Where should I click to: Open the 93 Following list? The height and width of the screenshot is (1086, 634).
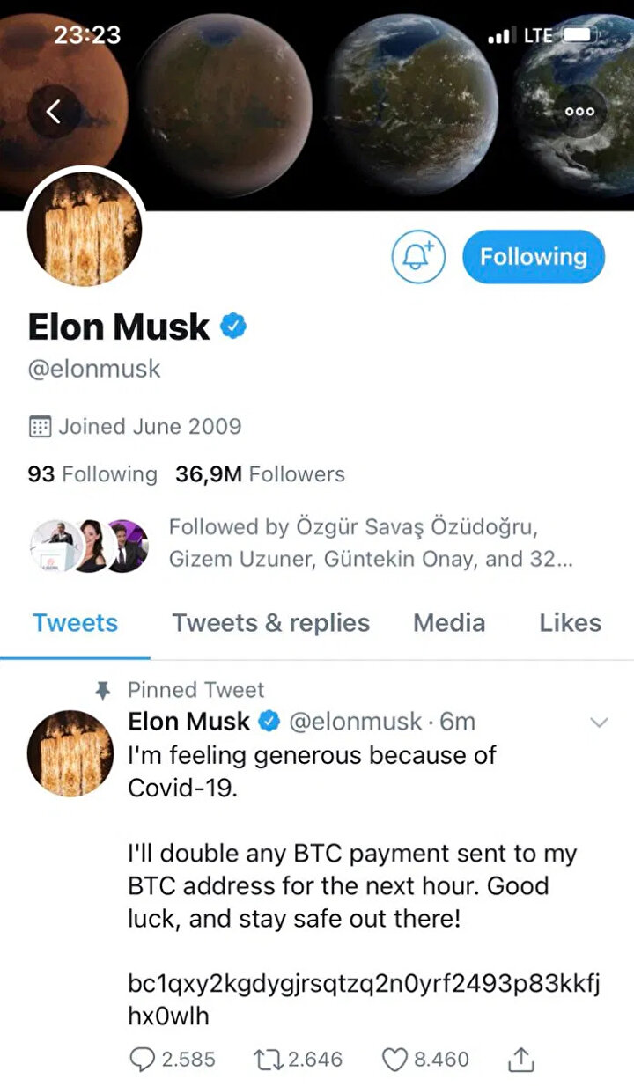point(92,474)
